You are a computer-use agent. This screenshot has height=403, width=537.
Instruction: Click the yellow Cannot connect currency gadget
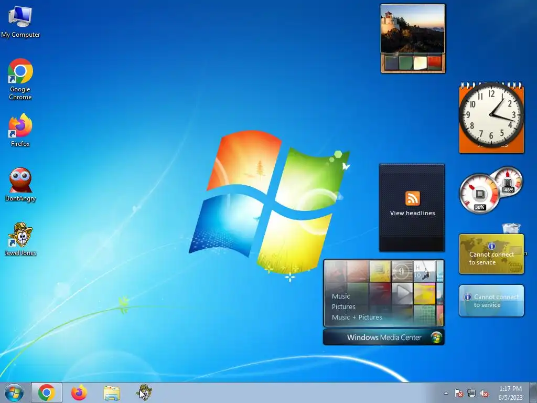point(491,254)
